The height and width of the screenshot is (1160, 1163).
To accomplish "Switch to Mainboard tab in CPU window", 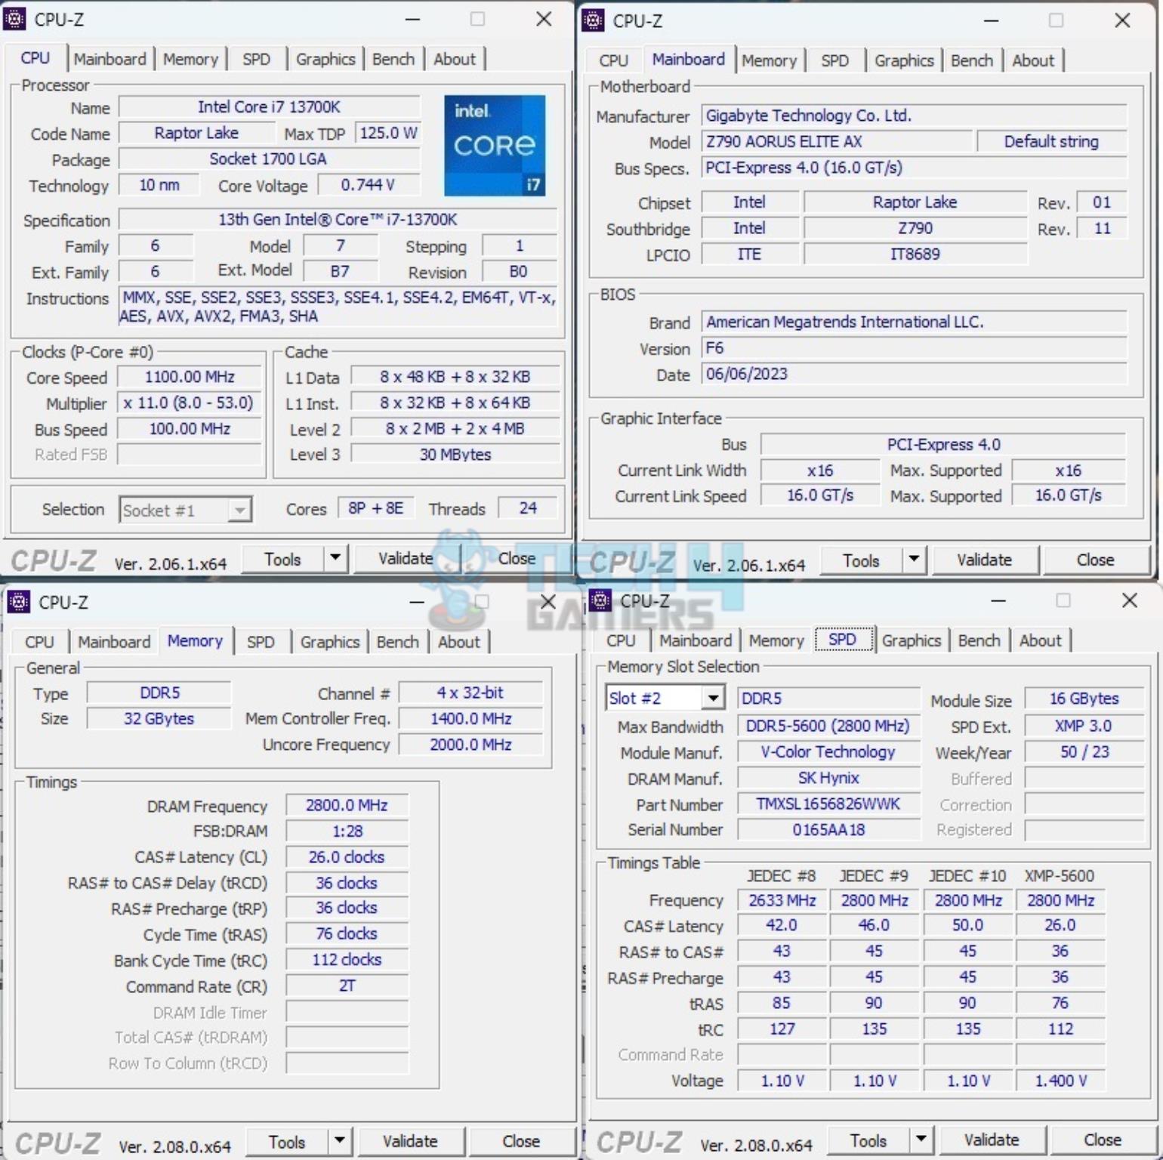I will click(110, 59).
